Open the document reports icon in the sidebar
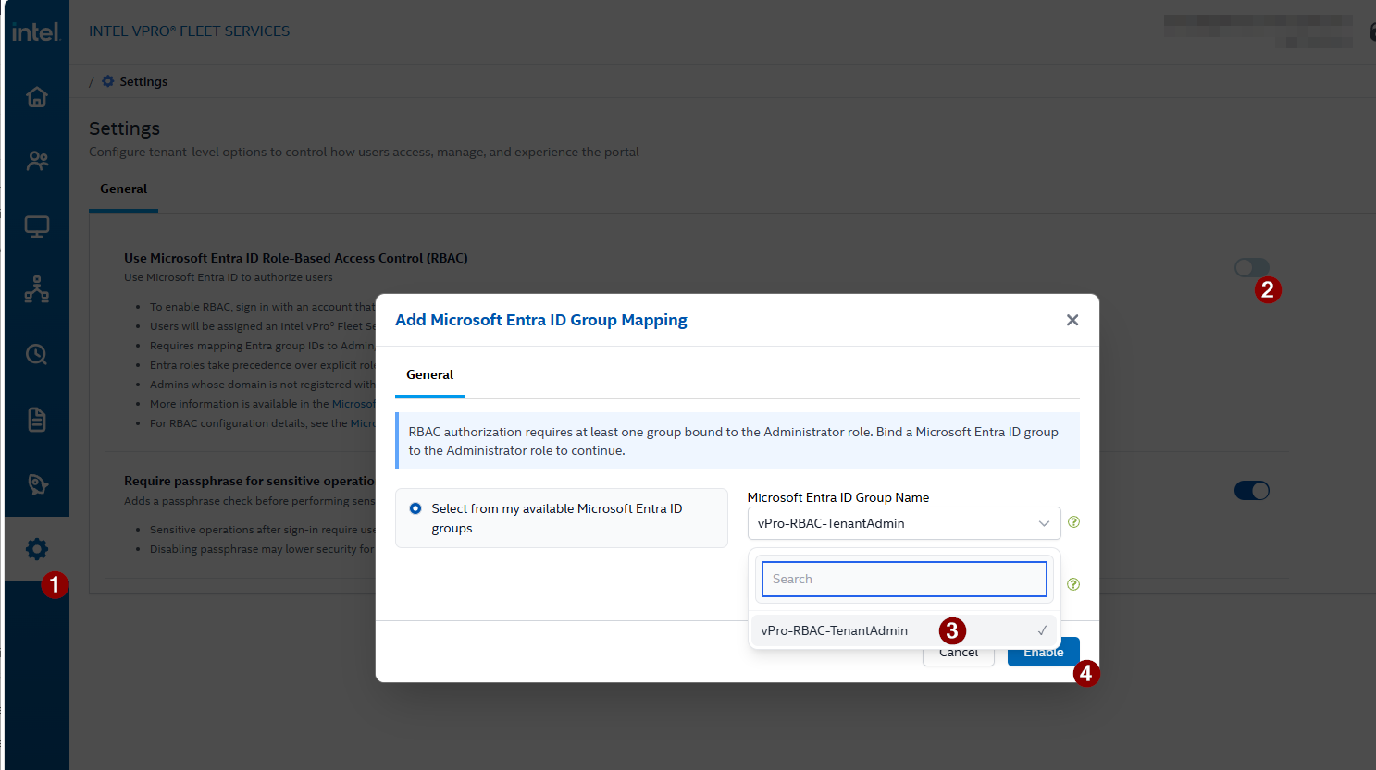This screenshot has height=770, width=1376. pyautogui.click(x=37, y=420)
